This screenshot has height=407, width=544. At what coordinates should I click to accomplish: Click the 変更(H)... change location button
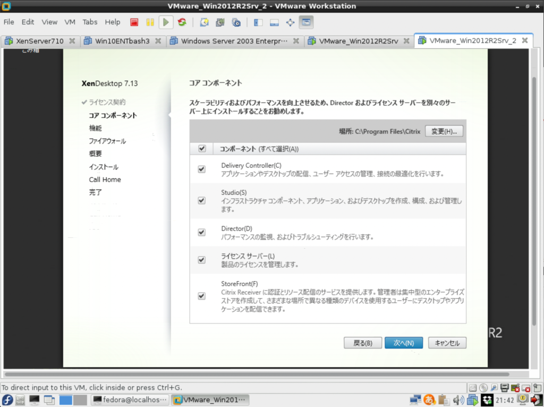tap(444, 131)
